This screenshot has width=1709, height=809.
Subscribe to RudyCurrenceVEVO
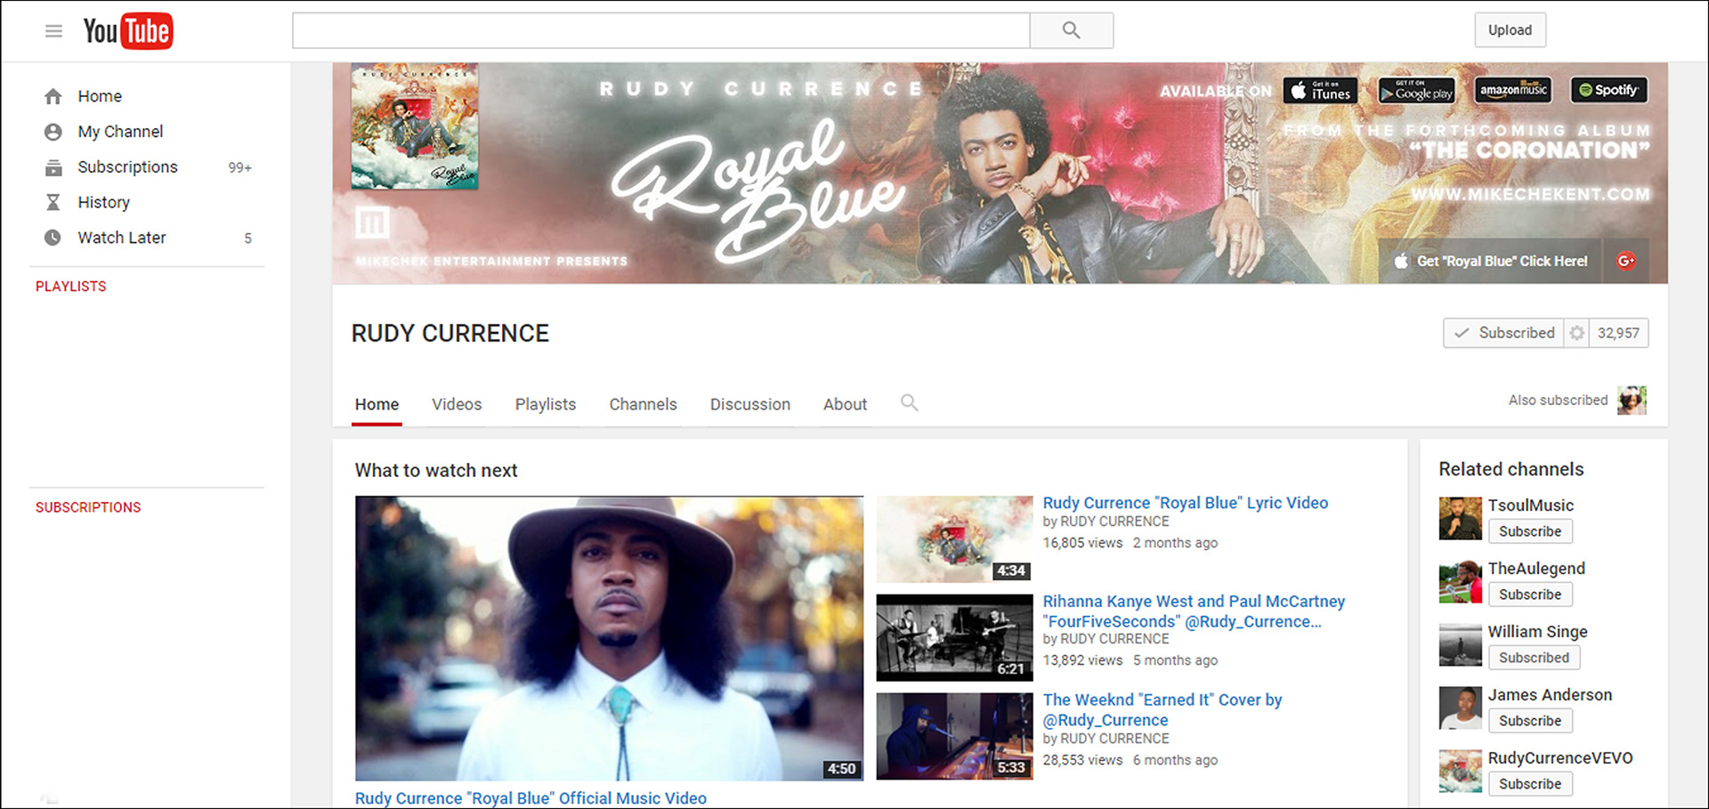pos(1530,784)
